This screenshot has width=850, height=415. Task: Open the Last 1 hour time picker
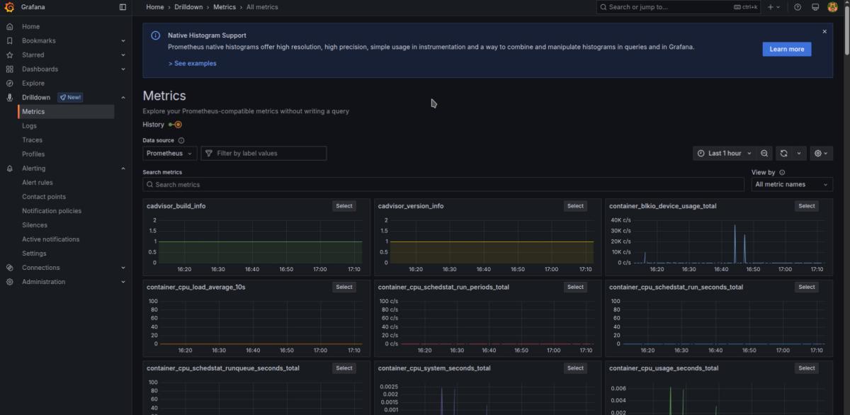click(724, 153)
